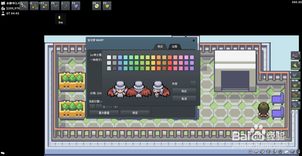Click the 预览 preview button
The height and width of the screenshot is (156, 302).
tap(135, 113)
